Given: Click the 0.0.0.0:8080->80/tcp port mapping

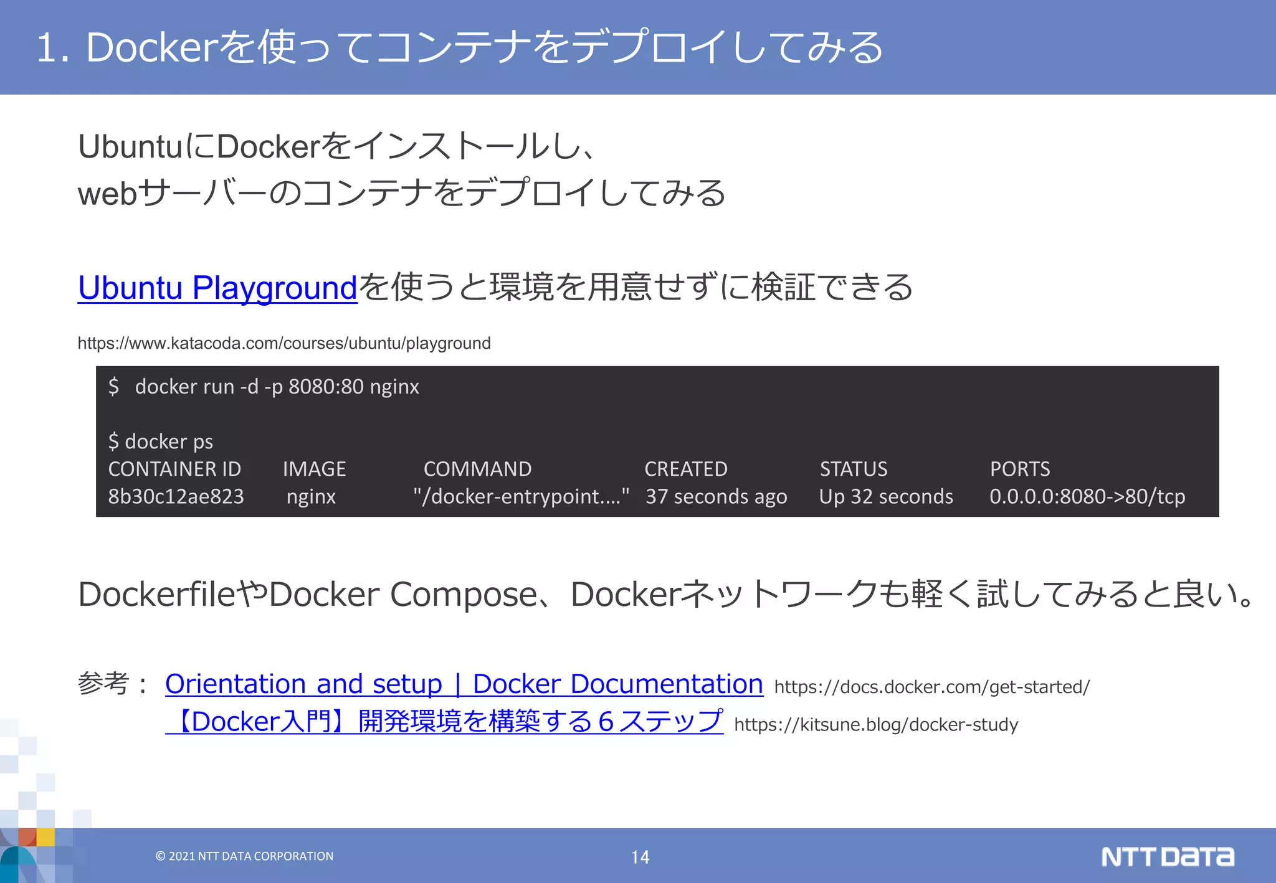Looking at the screenshot, I should [1087, 496].
